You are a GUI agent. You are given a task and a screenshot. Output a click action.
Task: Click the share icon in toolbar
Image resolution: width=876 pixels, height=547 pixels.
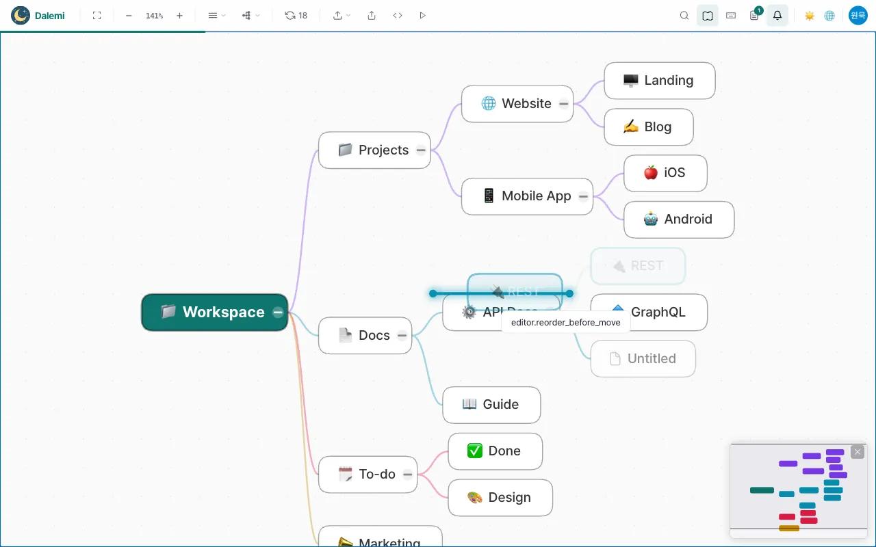[x=372, y=15]
